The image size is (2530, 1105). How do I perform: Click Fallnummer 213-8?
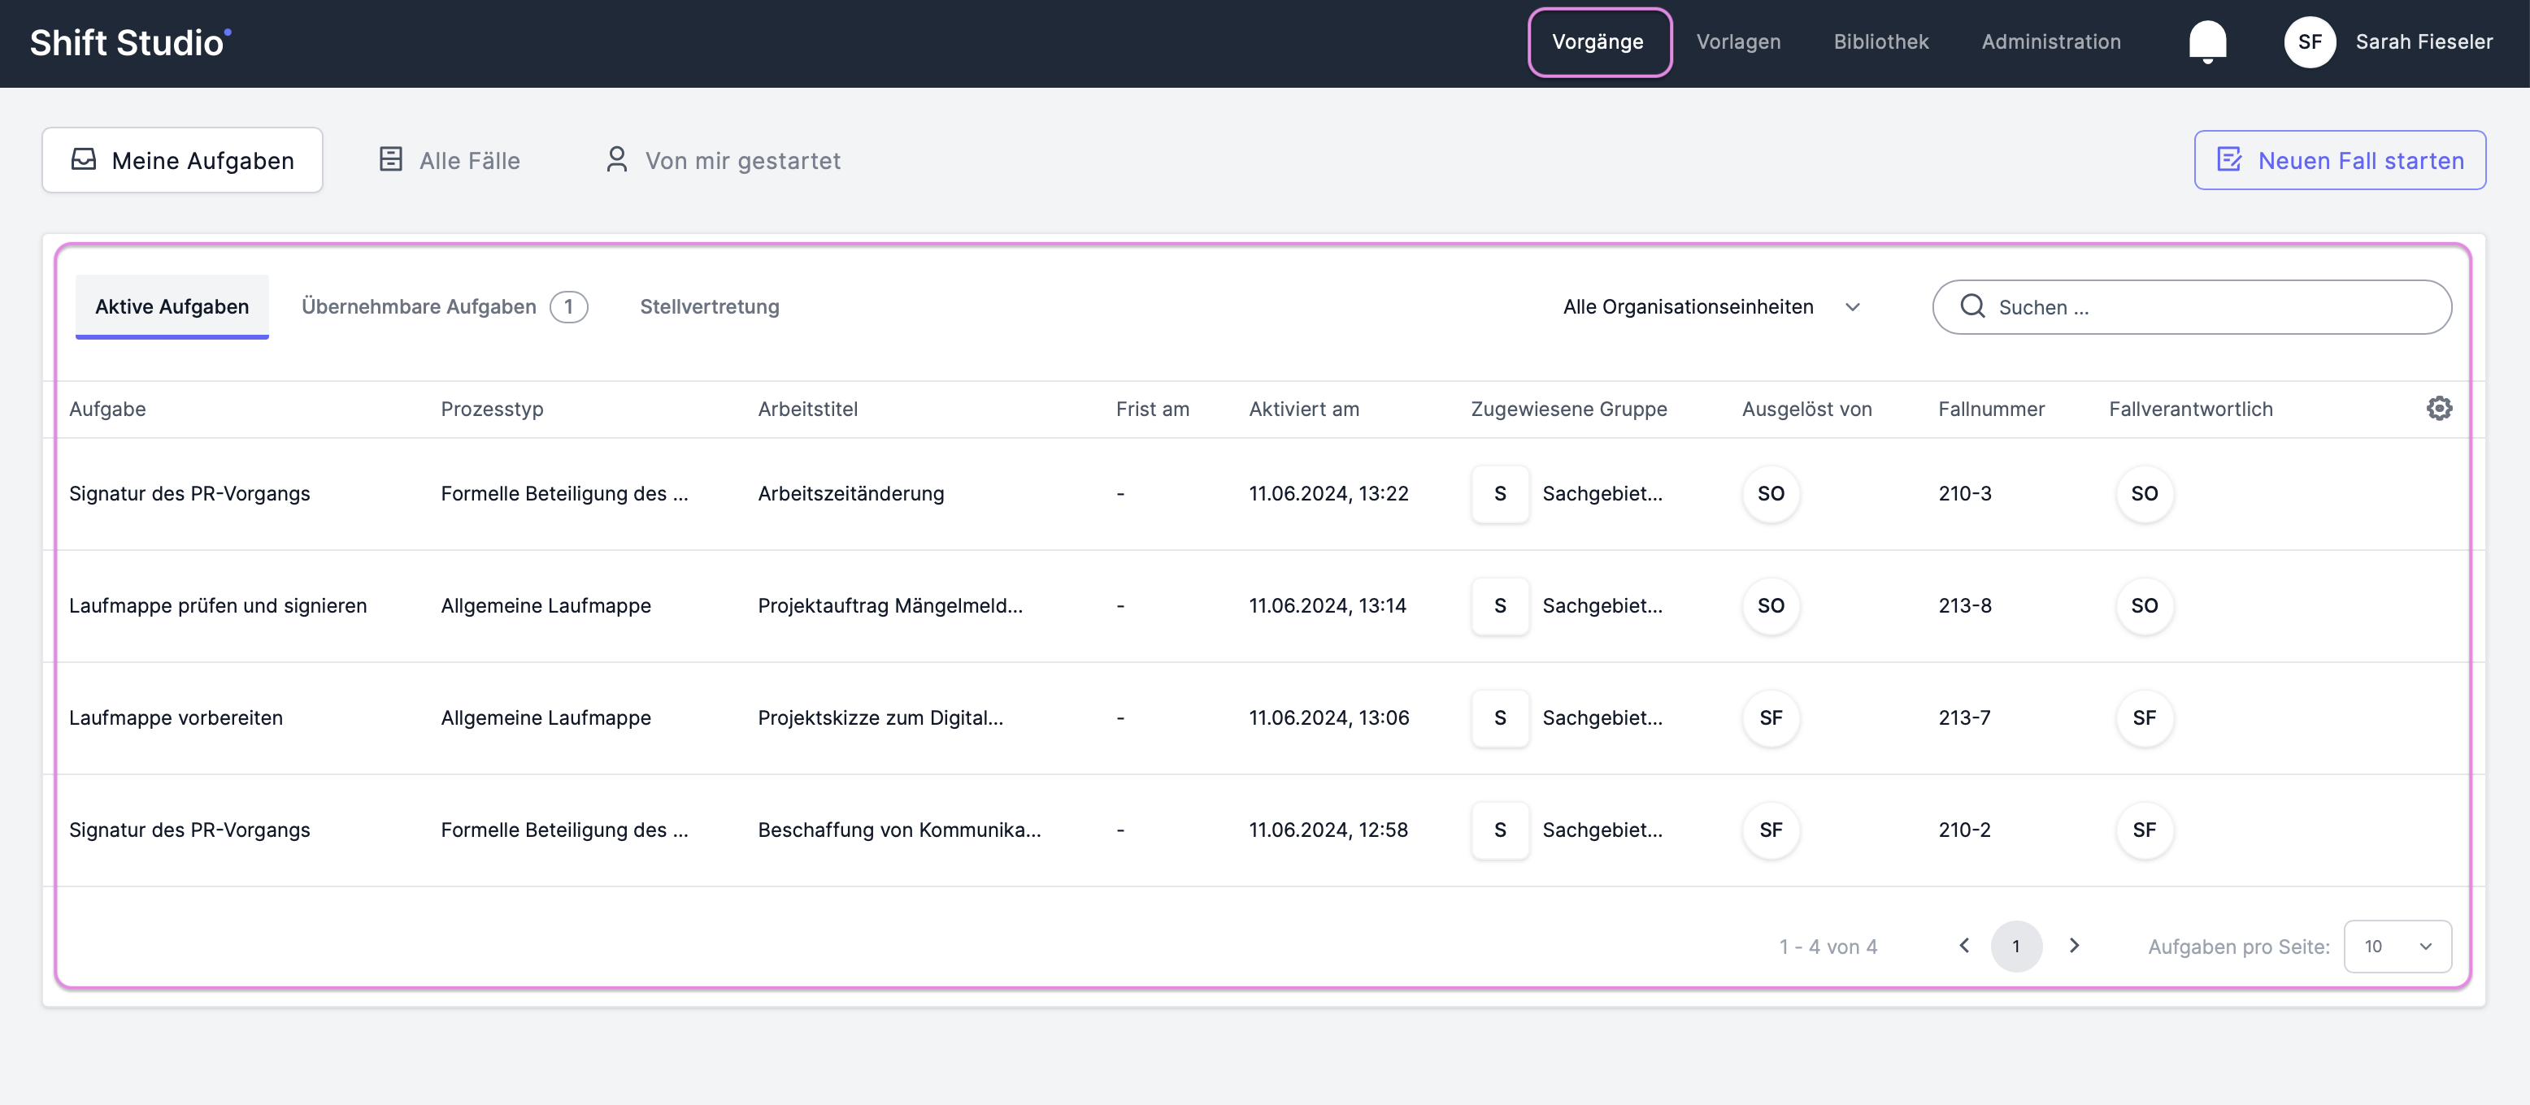1964,605
